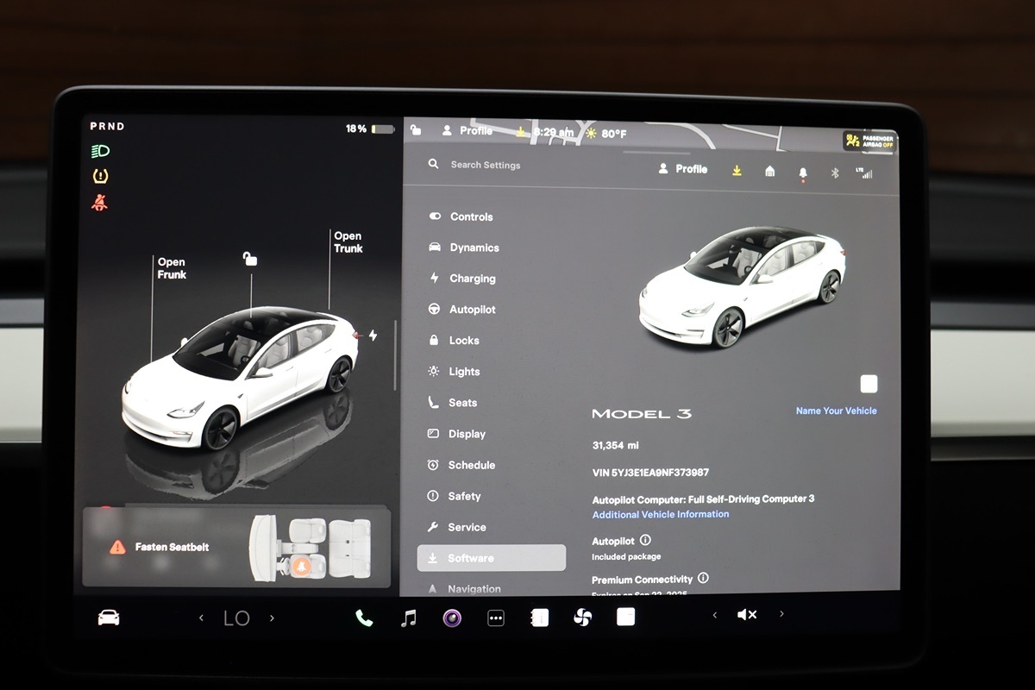The image size is (1035, 690).
Task: Open notifications bell icon
Action: point(803,173)
